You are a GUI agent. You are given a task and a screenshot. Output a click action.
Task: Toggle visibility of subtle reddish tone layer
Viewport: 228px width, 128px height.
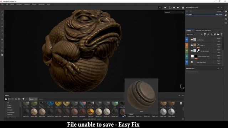click(x=187, y=56)
